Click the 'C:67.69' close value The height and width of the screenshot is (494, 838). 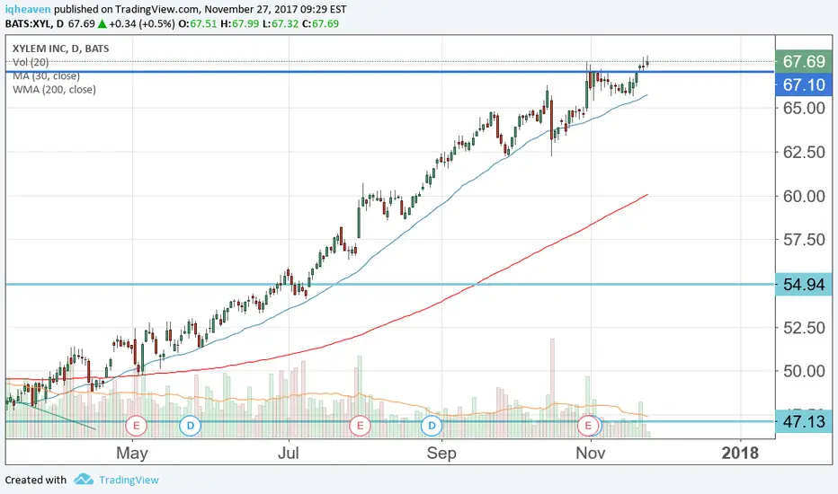[320, 23]
